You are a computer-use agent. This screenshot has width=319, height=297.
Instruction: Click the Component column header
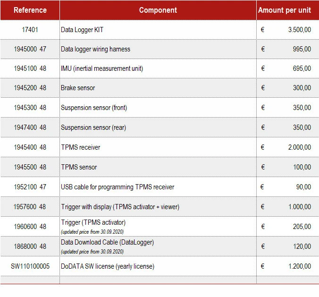(158, 10)
